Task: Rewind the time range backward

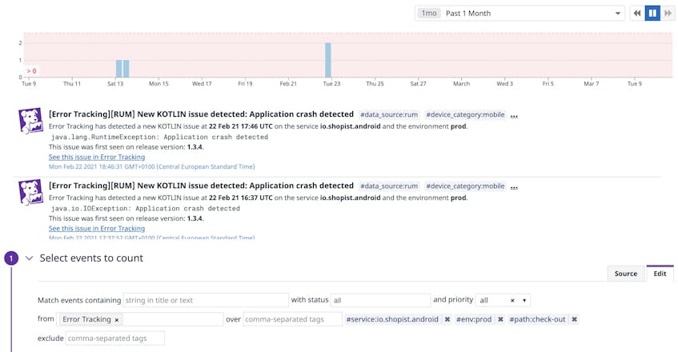Action: coord(637,14)
